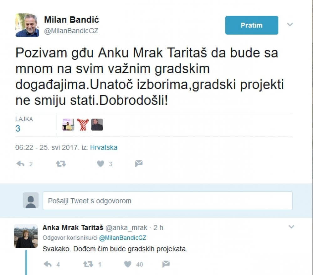Retweet Milan Bandić's tweet
The image size is (313, 275).
61,164
